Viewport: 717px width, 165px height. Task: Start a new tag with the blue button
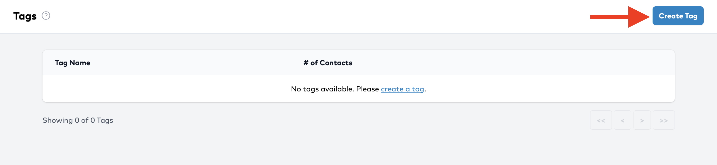click(678, 16)
